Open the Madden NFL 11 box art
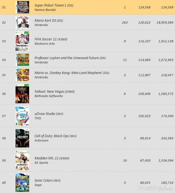The image size is (175, 193). click(22, 160)
